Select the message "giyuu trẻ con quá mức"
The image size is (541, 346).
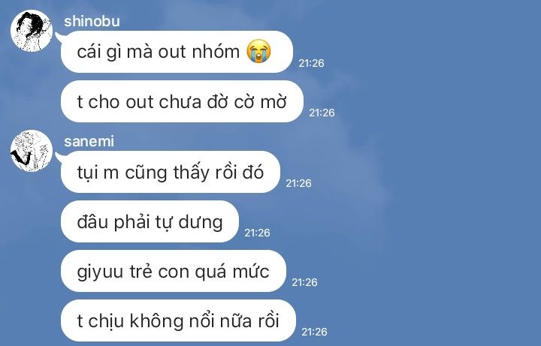pos(174,271)
